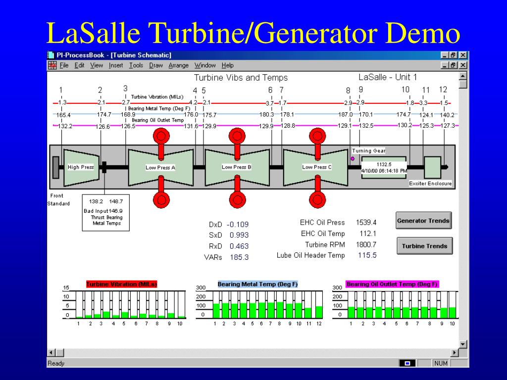Screen dimensions: 507x380
Task: Open the View menu
Action: pyautogui.click(x=97, y=65)
